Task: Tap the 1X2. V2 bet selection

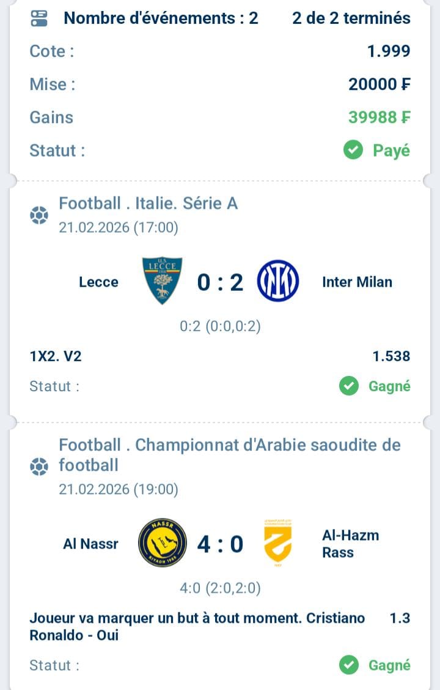Action: coord(56,356)
